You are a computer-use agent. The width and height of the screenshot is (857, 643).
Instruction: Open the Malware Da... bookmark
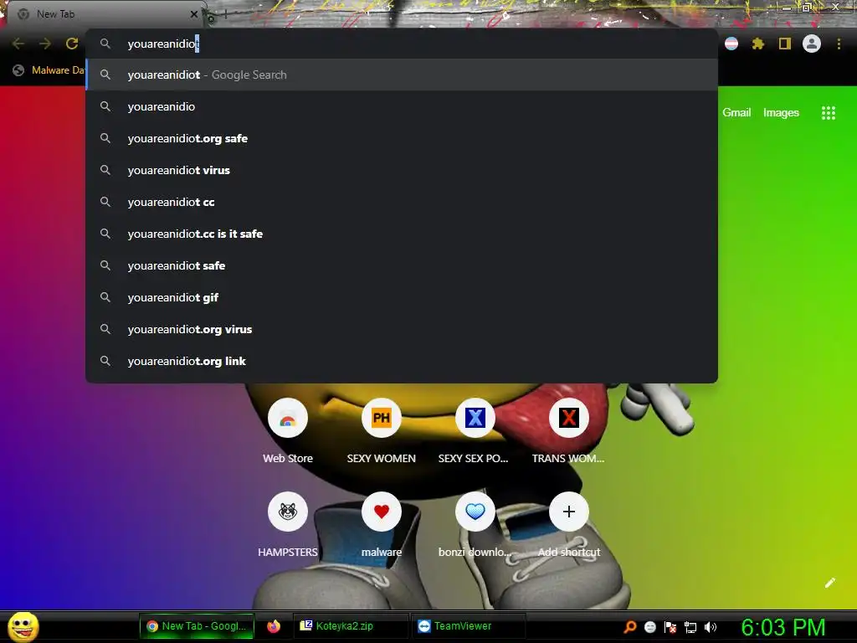pyautogui.click(x=49, y=70)
